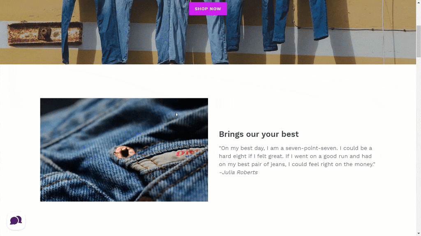
Task: Click the denim close-up photo
Action: coord(124,150)
